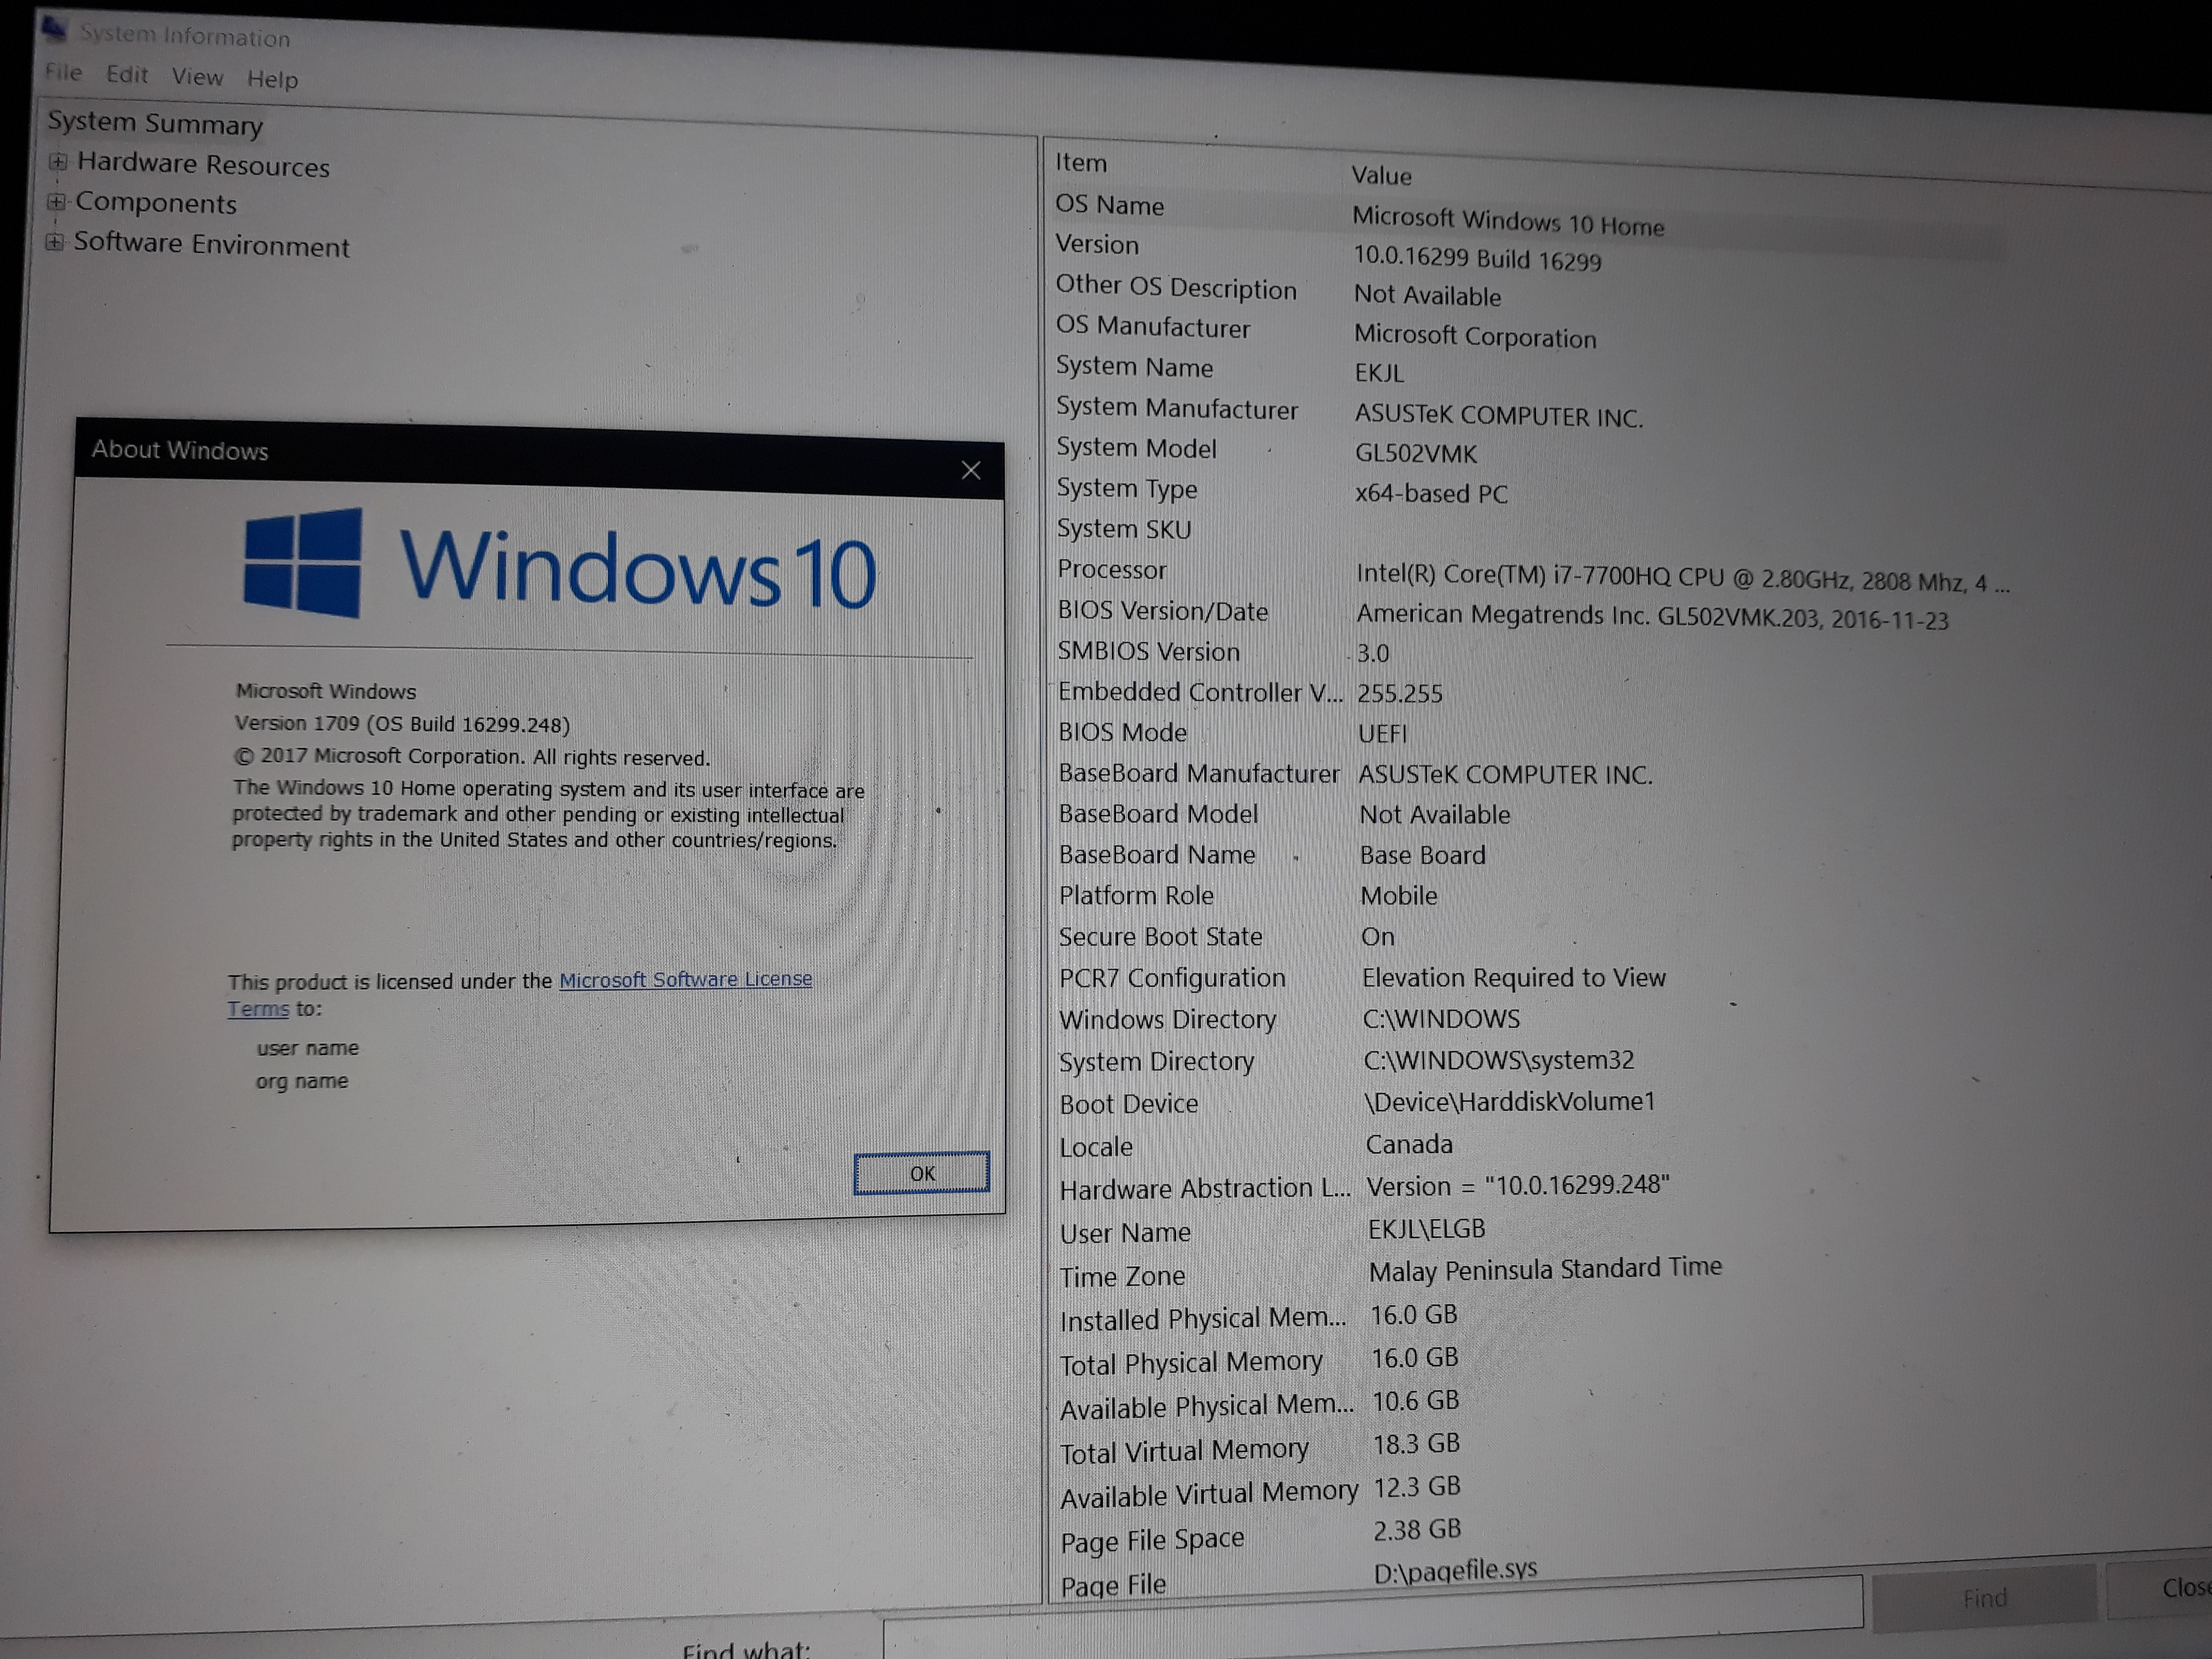Click the Item column header
This screenshot has height=1659, width=2212.
point(1081,162)
